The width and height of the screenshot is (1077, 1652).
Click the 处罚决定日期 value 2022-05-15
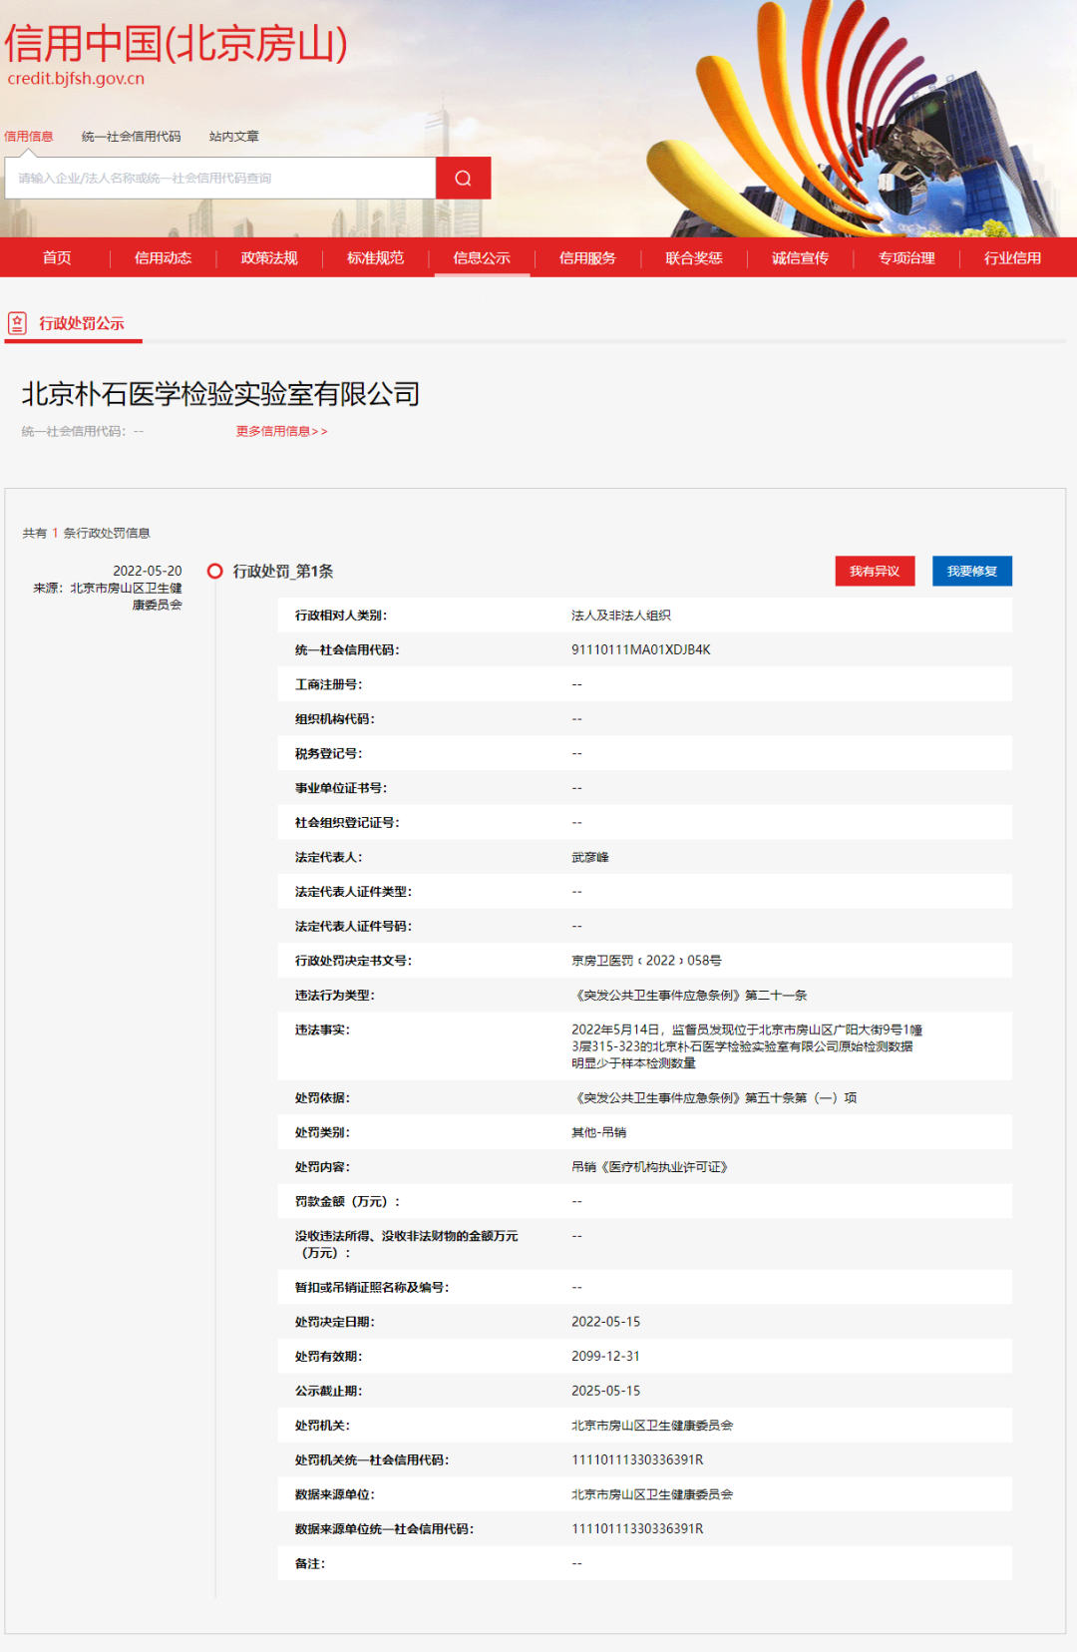(x=606, y=1322)
